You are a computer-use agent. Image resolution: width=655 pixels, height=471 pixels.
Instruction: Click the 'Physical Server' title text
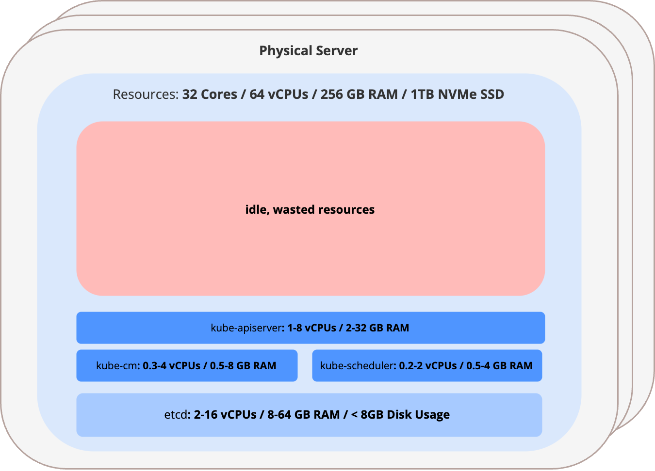pos(308,51)
